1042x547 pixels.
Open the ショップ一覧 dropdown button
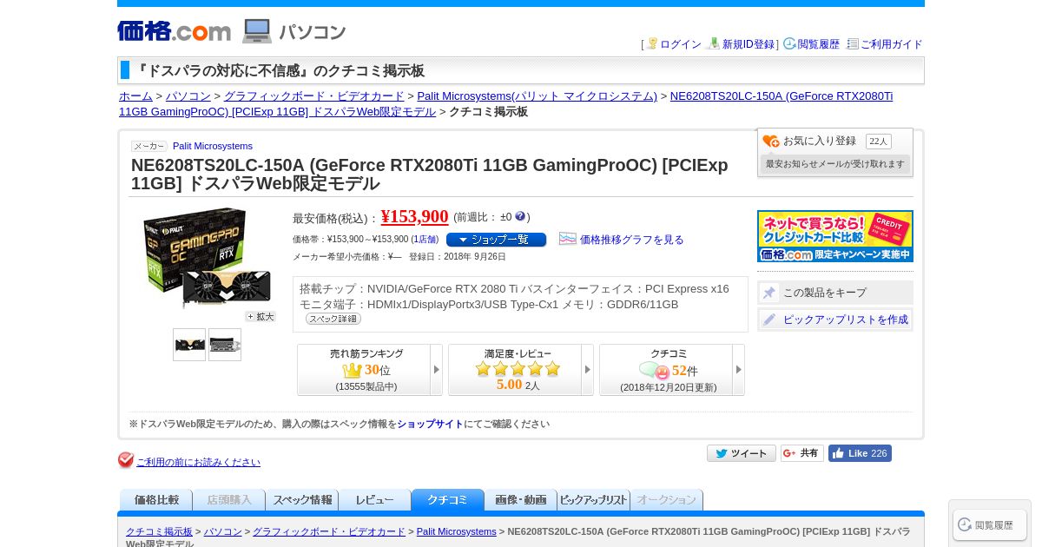click(496, 240)
